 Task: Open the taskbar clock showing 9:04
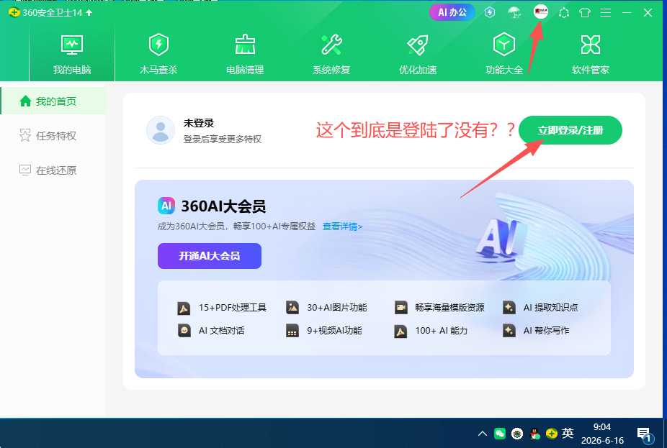pyautogui.click(x=602, y=434)
